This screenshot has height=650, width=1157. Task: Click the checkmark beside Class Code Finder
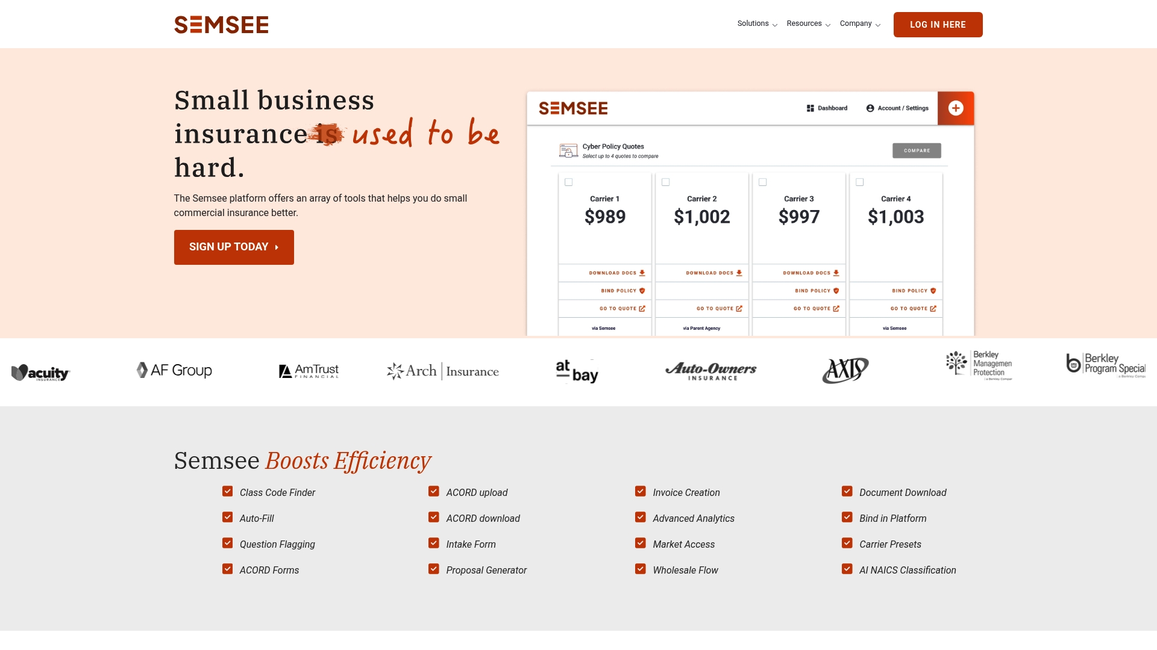pos(227,492)
